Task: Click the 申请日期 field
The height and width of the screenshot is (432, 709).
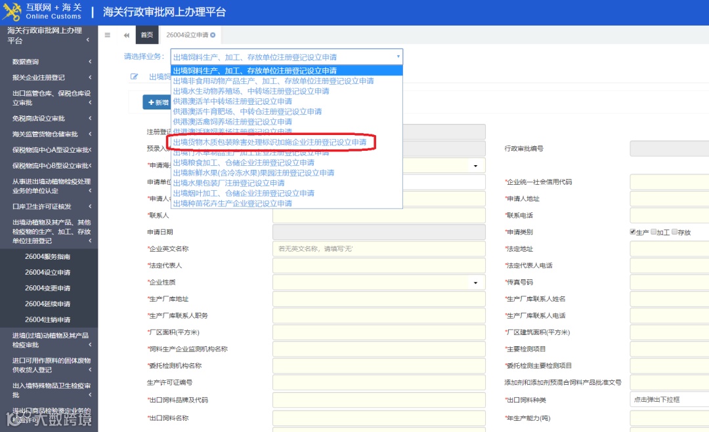Action: tap(379, 232)
